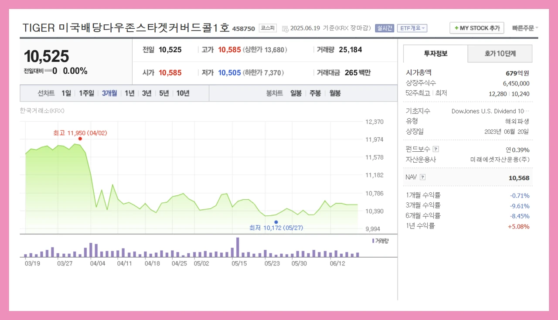Expand the ETF개요 dropdown
Screen dimensions: 558x320
412,28
